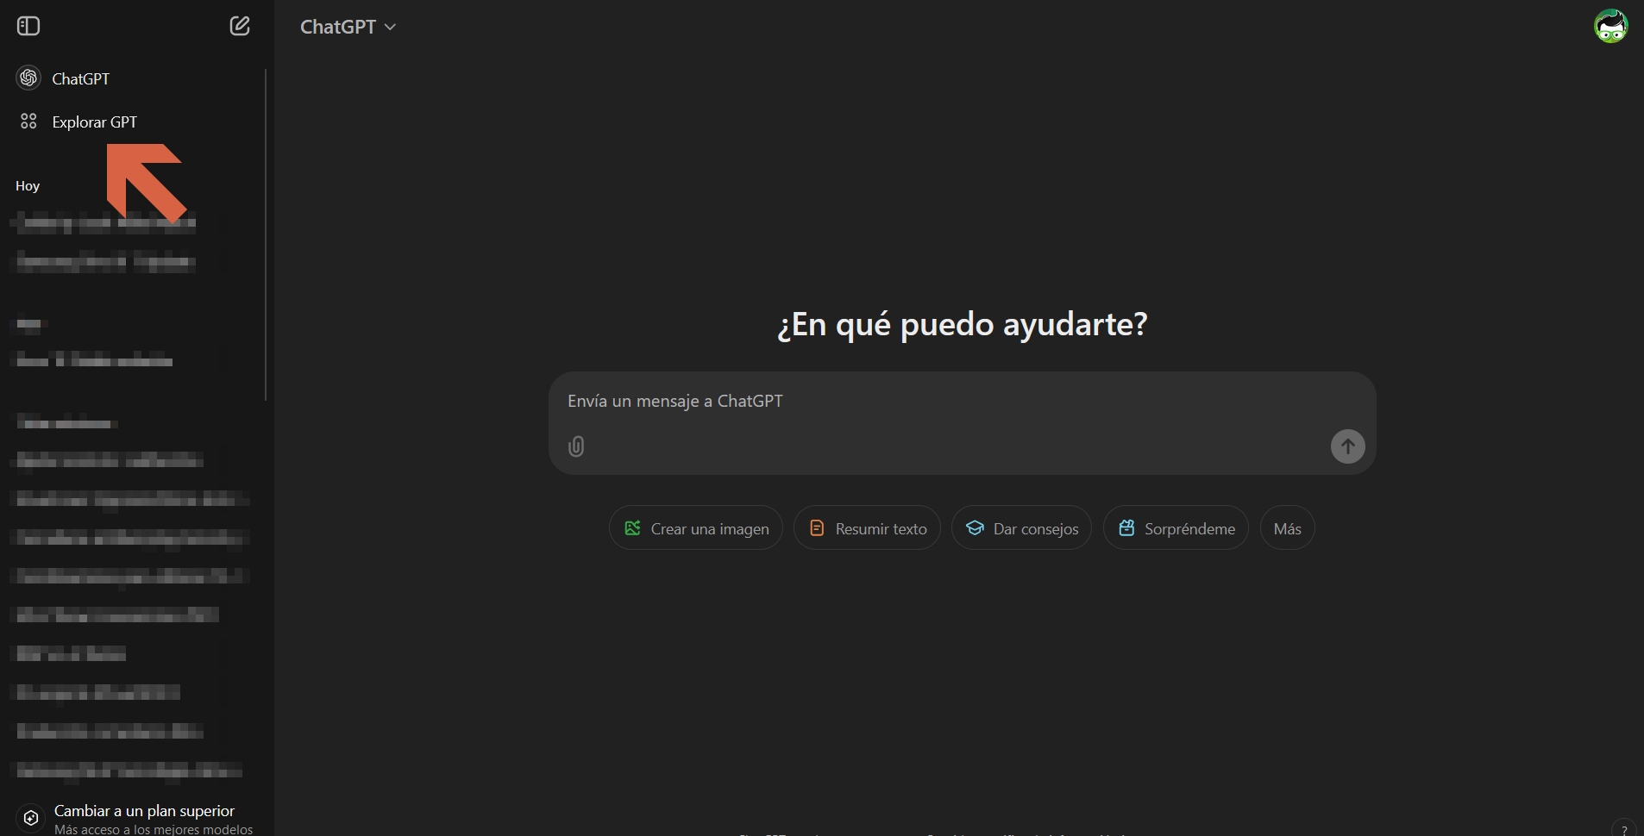The image size is (1644, 836).
Task: Collapse the sidebar with the panel icon
Action: click(28, 26)
